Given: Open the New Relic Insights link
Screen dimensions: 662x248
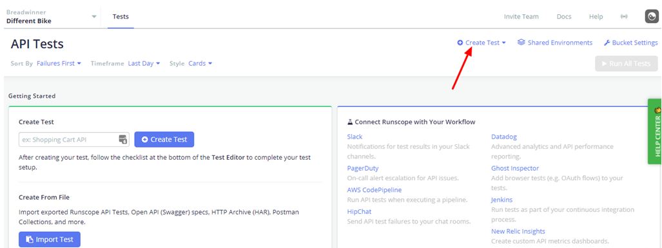Looking at the screenshot, I should click(x=518, y=231).
